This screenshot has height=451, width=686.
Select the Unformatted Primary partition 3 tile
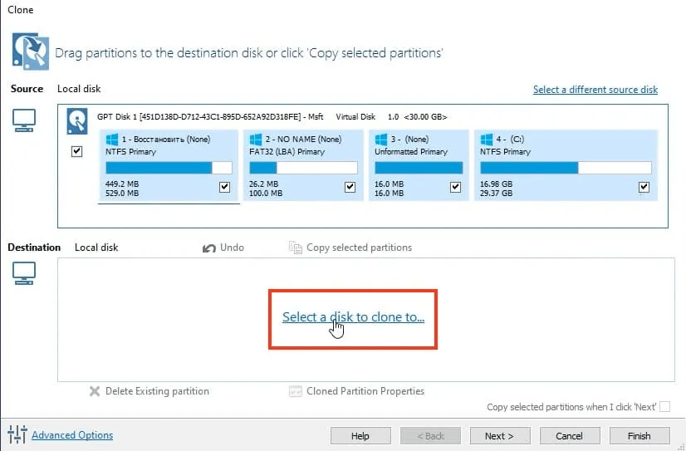[418, 164]
